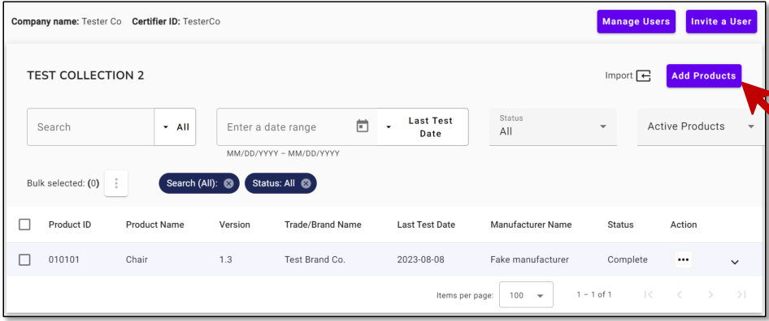This screenshot has width=769, height=321.
Task: Click the Version column header
Action: point(234,225)
